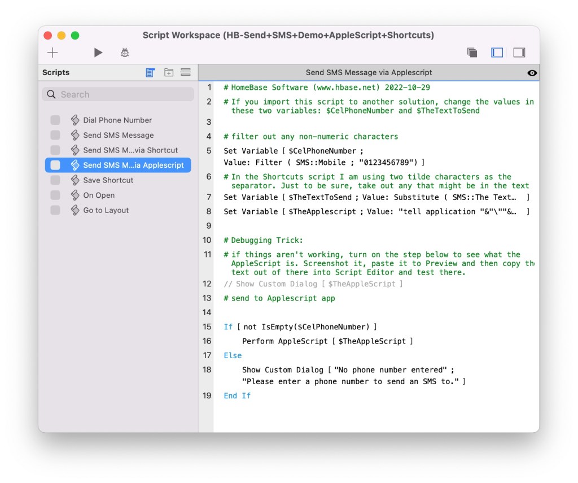Check the box beside Save Shortcut

(55, 180)
